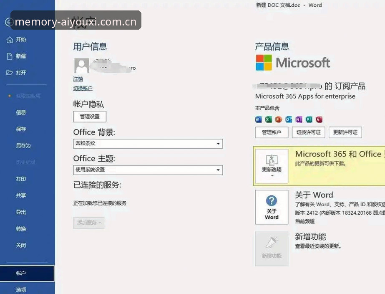Open the Office 背景 dropdown
Image resolution: width=385 pixels, height=294 pixels.
[x=148, y=144]
